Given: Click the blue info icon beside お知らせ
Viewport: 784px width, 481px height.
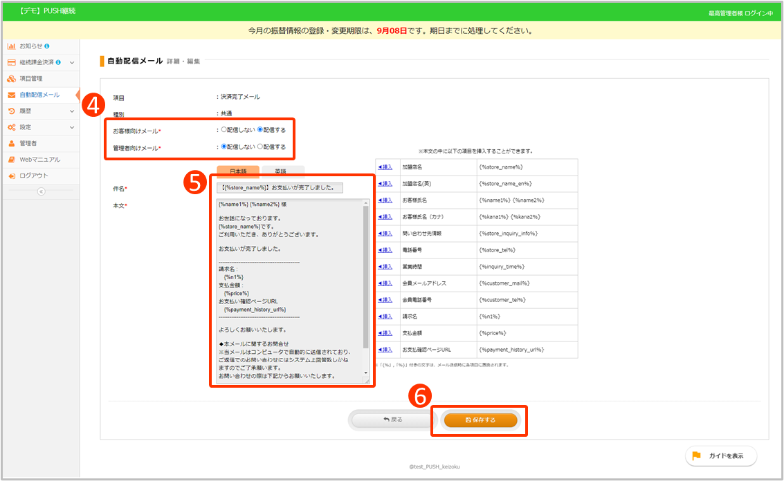Looking at the screenshot, I should pos(46,46).
